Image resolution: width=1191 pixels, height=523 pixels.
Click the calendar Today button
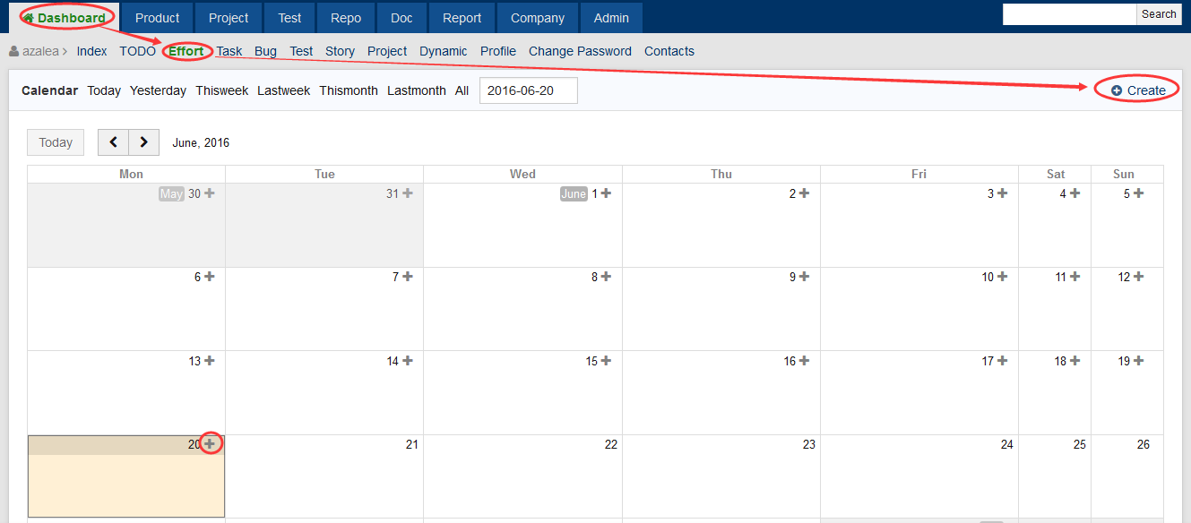point(56,142)
